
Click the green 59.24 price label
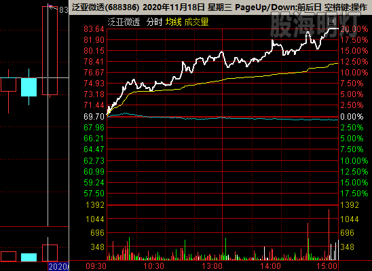(x=94, y=183)
